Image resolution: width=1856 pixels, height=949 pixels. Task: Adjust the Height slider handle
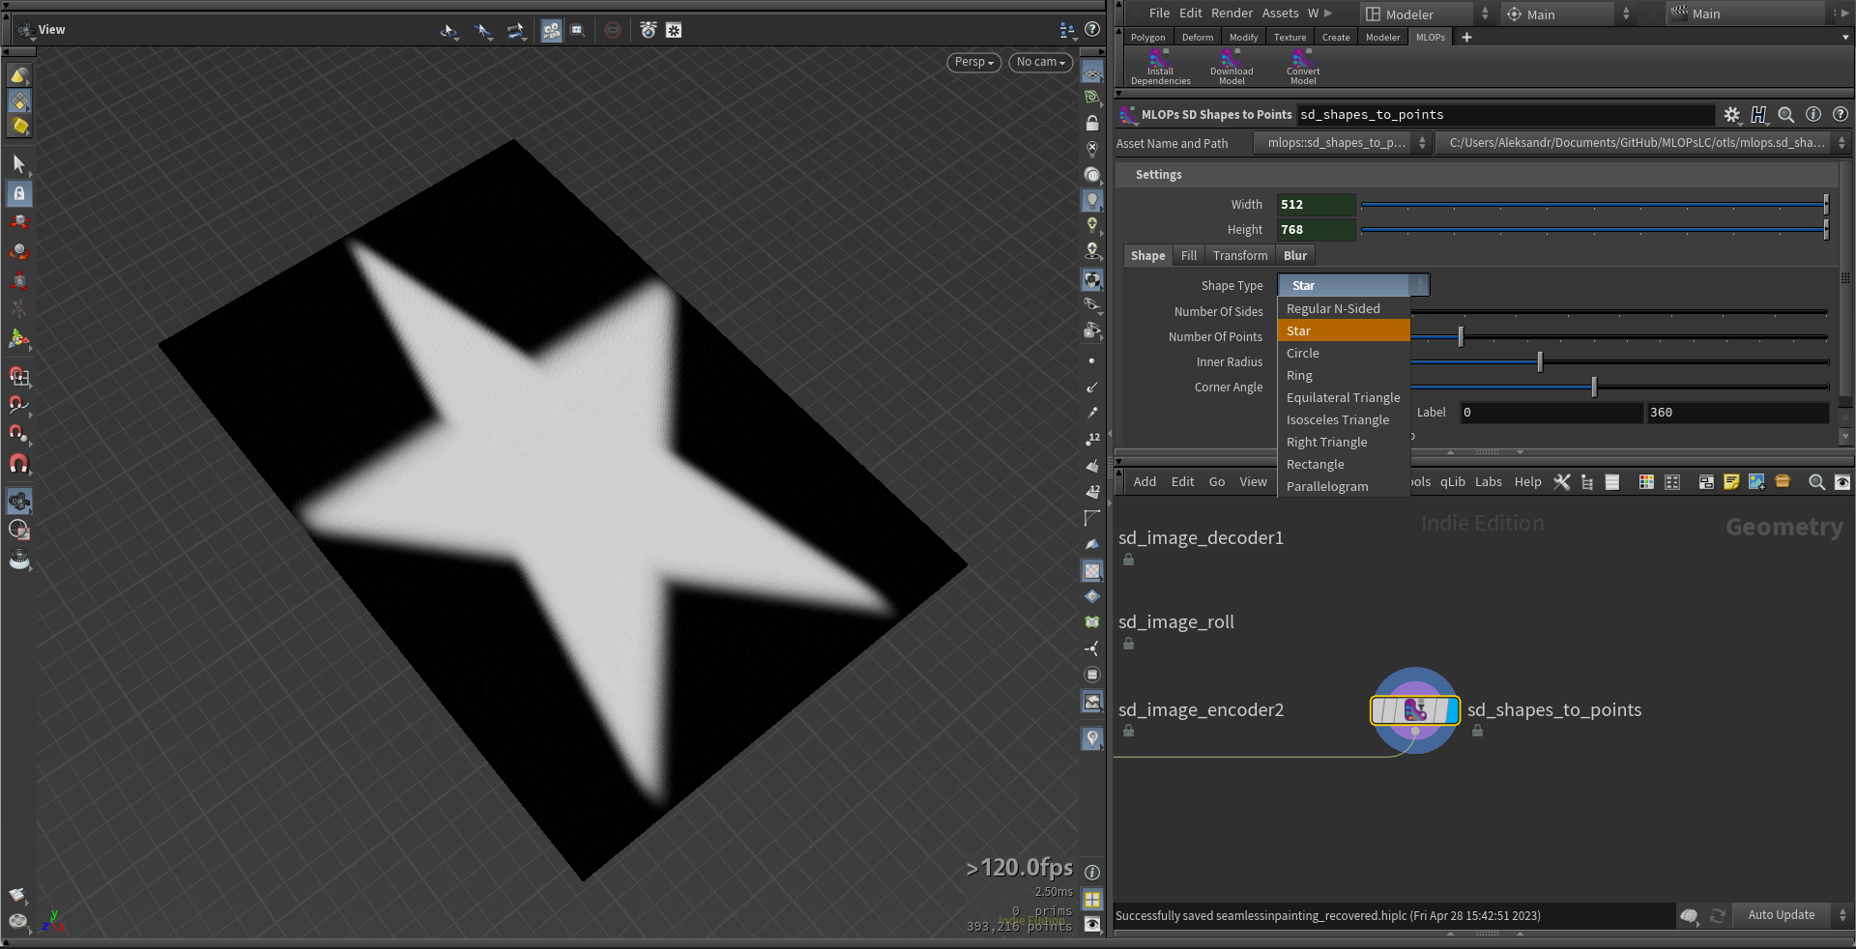[x=1826, y=230]
